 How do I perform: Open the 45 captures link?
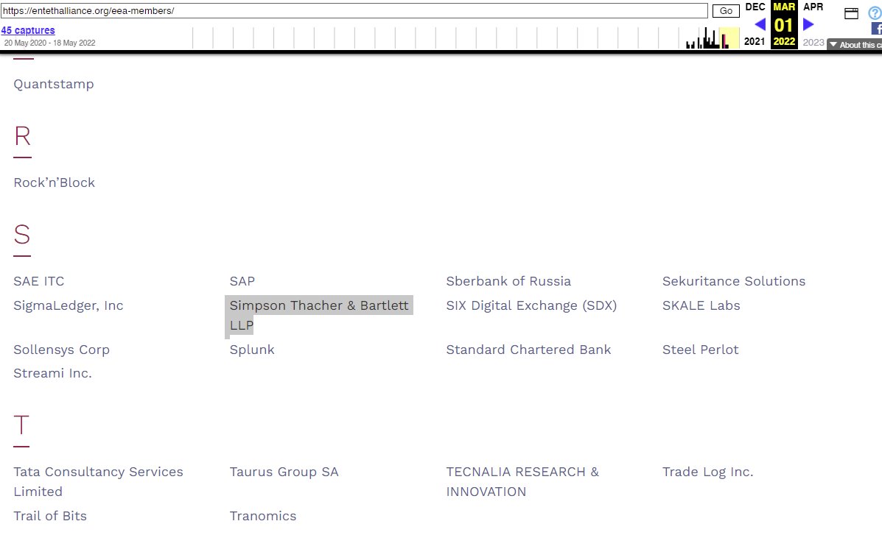click(28, 30)
